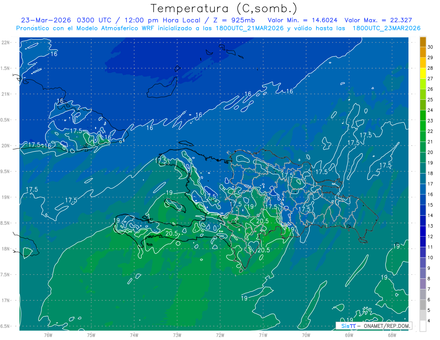The image size is (440, 340).
Task: Click the 22N latitude axis label
Action: [x=7, y=42]
